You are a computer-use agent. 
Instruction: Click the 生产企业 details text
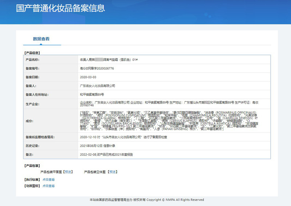(169, 104)
